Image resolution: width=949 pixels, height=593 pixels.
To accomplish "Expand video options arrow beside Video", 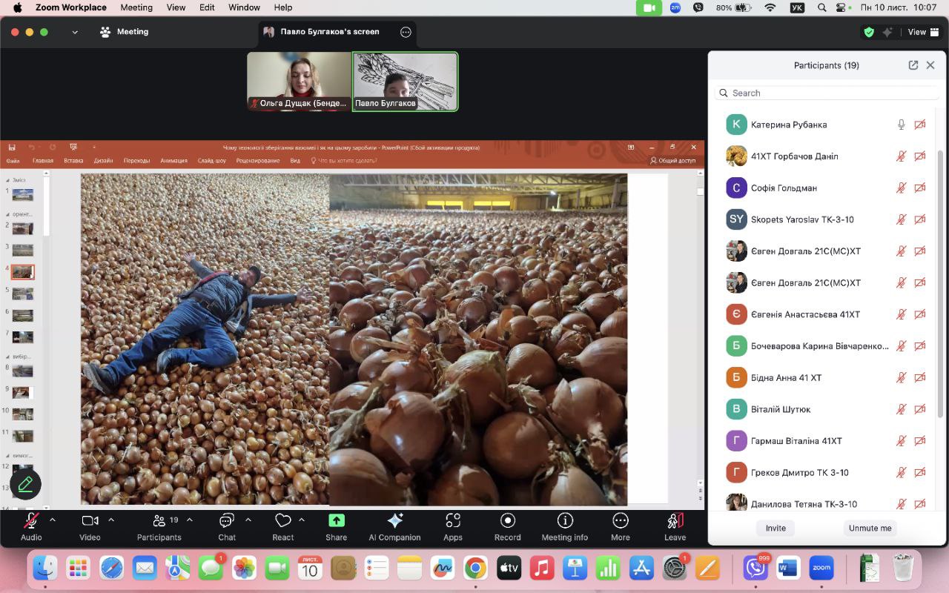I will [111, 520].
